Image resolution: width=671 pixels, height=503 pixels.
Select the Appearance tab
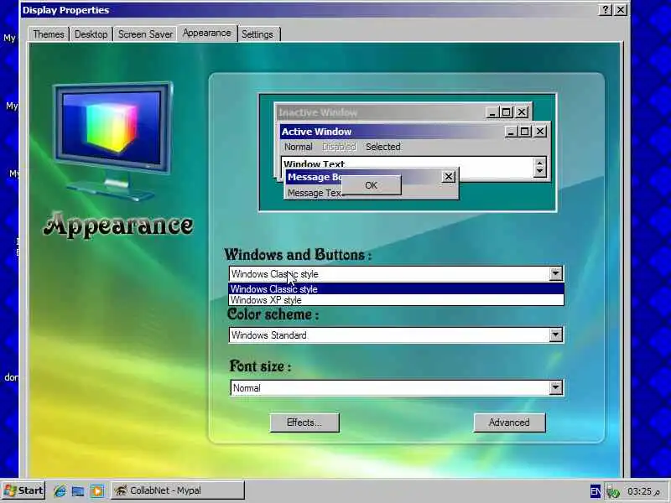coord(206,33)
